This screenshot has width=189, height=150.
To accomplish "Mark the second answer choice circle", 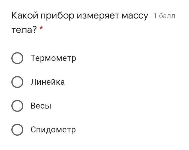I will [x=17, y=82].
